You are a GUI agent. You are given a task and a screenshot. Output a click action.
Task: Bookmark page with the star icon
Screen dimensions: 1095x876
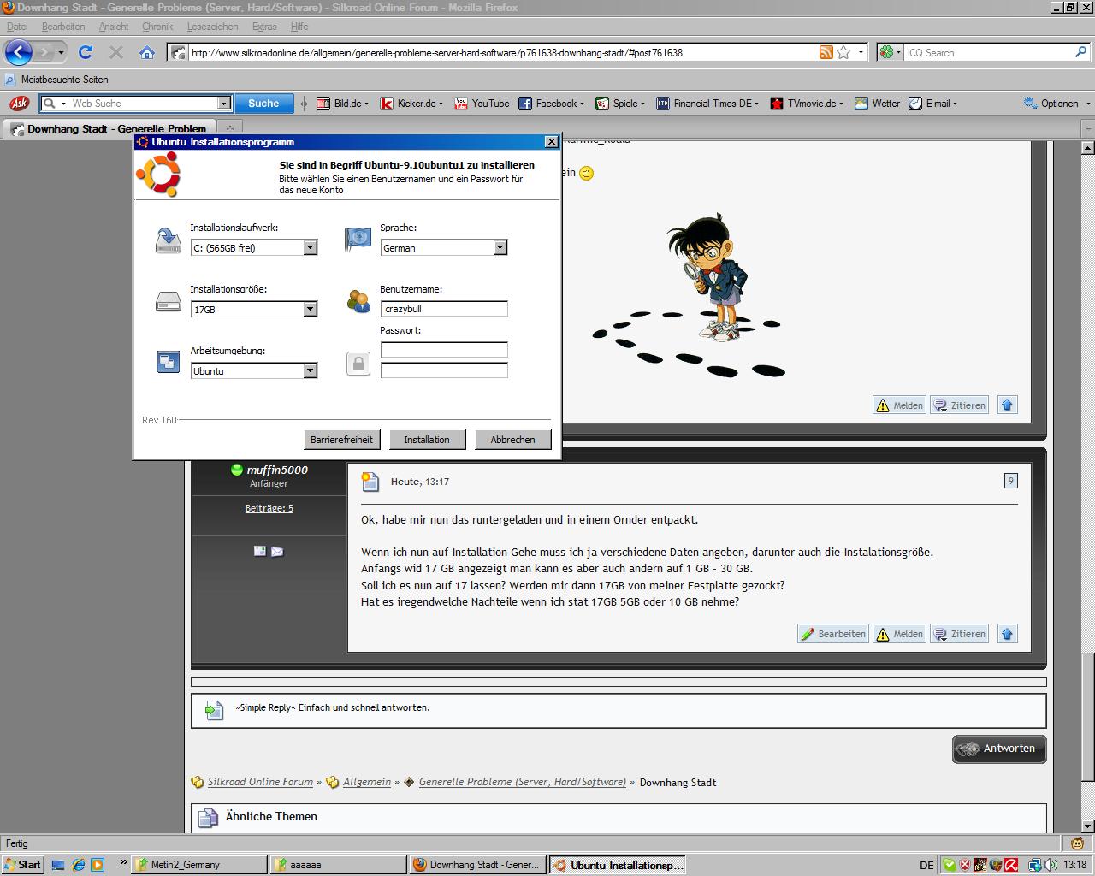pyautogui.click(x=843, y=52)
